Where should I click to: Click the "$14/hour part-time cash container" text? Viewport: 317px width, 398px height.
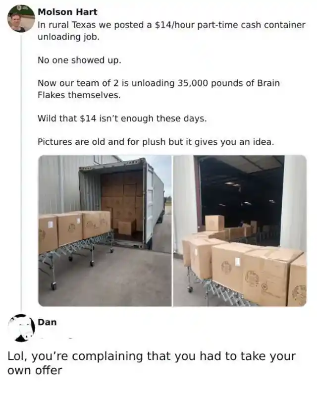(230, 25)
